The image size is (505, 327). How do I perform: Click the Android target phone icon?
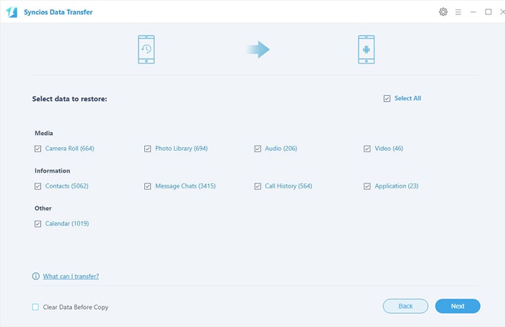366,49
